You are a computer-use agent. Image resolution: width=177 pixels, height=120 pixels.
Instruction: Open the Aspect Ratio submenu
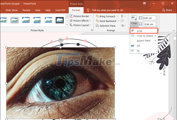[x=144, y=41]
